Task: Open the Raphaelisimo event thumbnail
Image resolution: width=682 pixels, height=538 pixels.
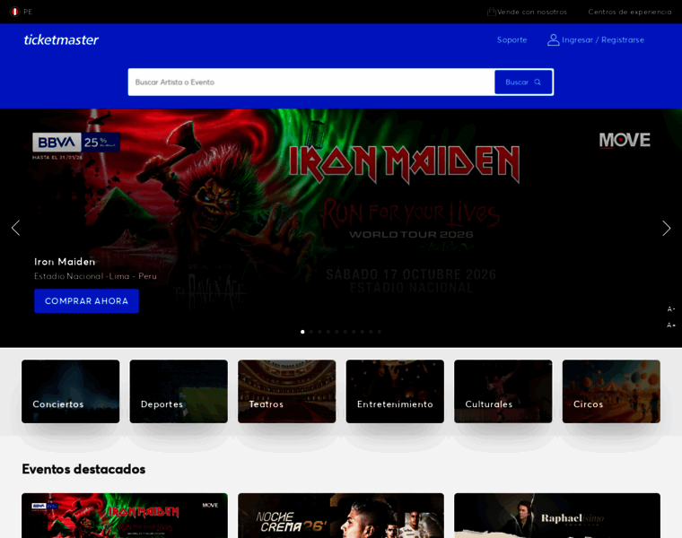Action: [x=557, y=516]
